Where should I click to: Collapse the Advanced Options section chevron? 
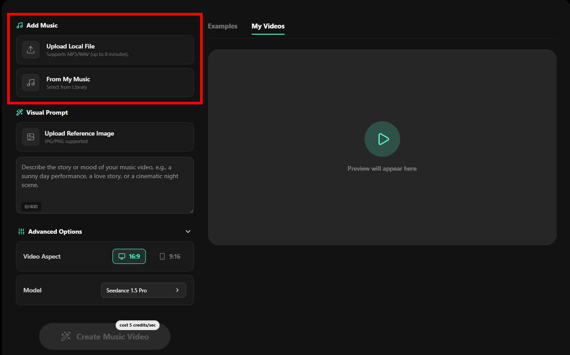(x=188, y=231)
